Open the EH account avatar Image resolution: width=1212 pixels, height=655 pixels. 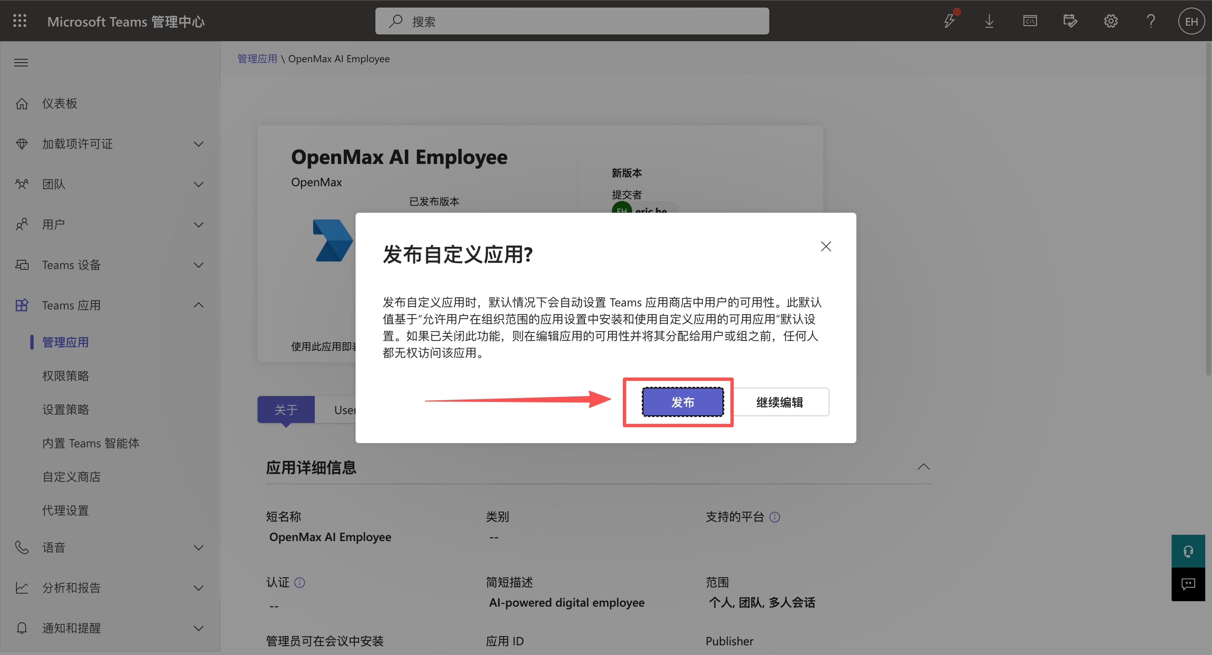(x=1191, y=21)
